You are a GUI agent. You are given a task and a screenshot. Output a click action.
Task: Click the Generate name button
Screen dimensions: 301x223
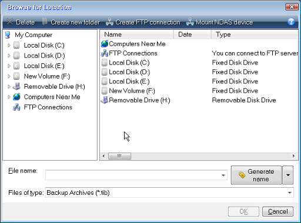[x=256, y=175]
